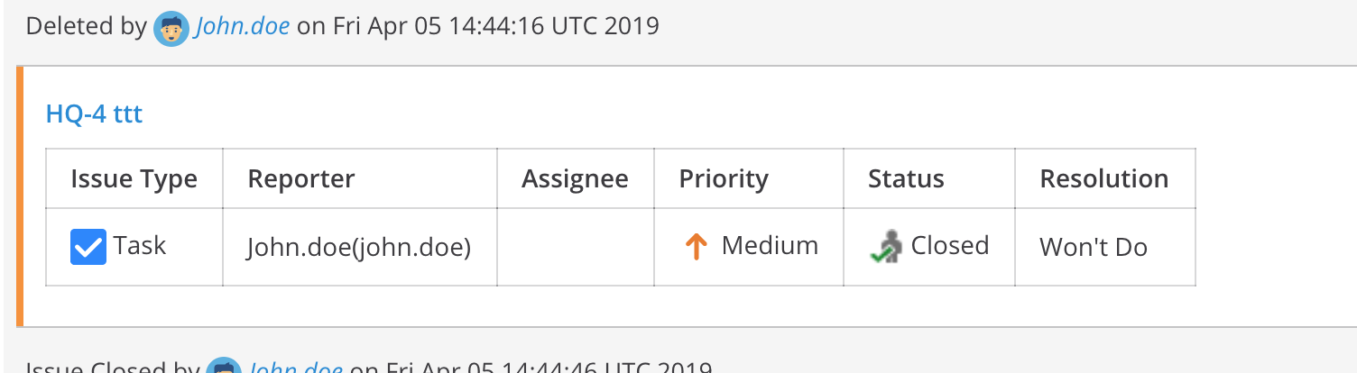
Task: Click the Status column header
Action: pos(906,179)
